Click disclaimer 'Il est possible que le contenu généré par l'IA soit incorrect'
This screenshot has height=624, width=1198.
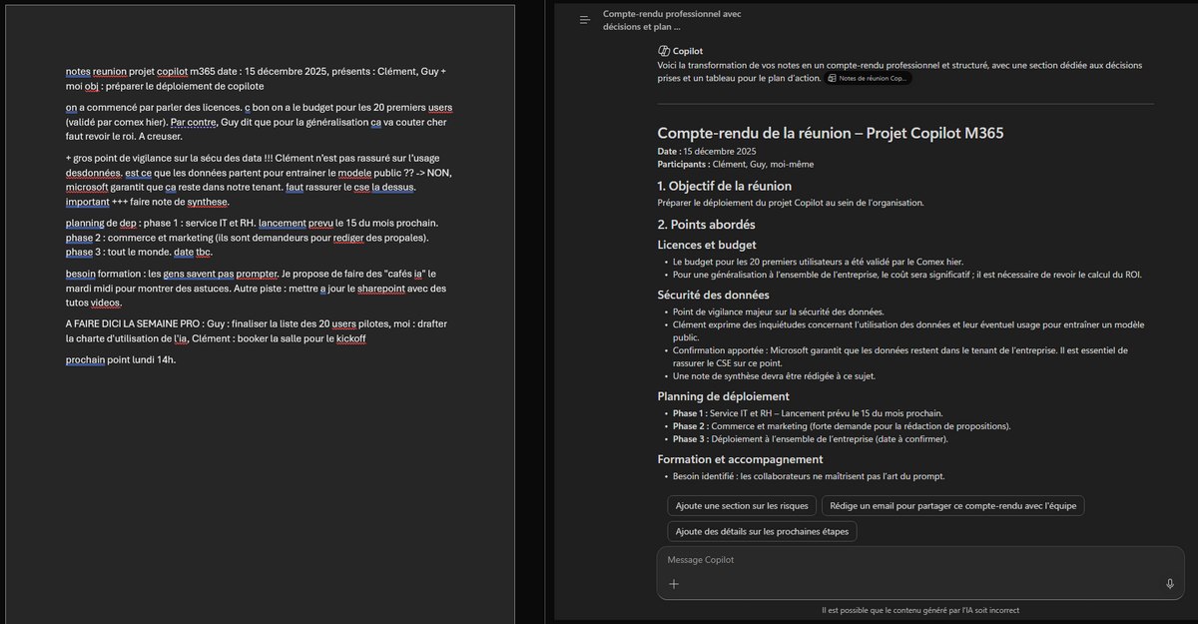(920, 610)
